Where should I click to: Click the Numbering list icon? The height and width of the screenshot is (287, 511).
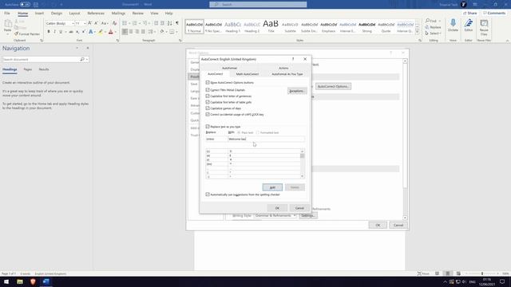[134, 23]
